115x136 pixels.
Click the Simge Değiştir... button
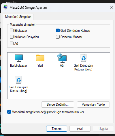[58, 105]
